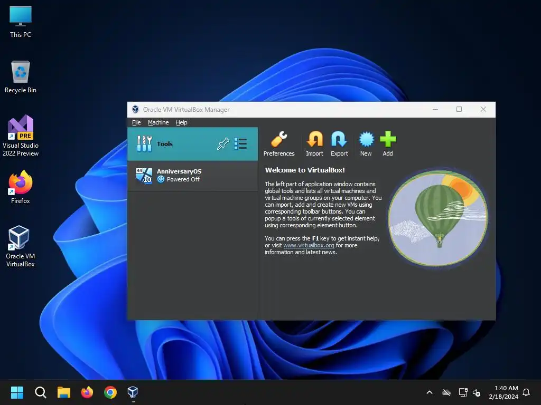Click OneDrive cloud tray icon
The width and height of the screenshot is (541, 405).
[446, 392]
